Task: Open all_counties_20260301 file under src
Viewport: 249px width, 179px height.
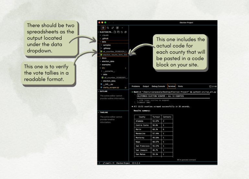Action: tap(115, 78)
